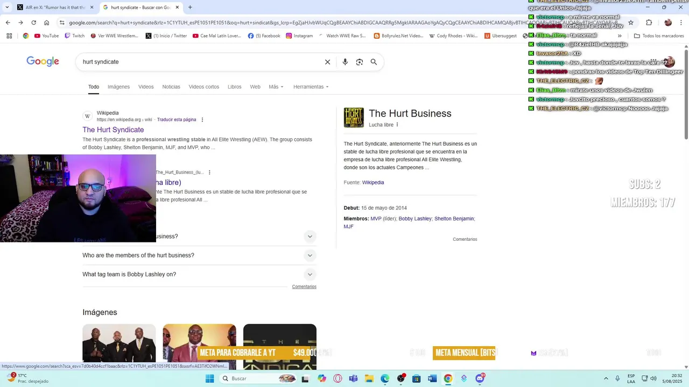Open 'Todos los marcadores' bookmarks folder
This screenshot has height=387, width=689.
click(x=659, y=36)
